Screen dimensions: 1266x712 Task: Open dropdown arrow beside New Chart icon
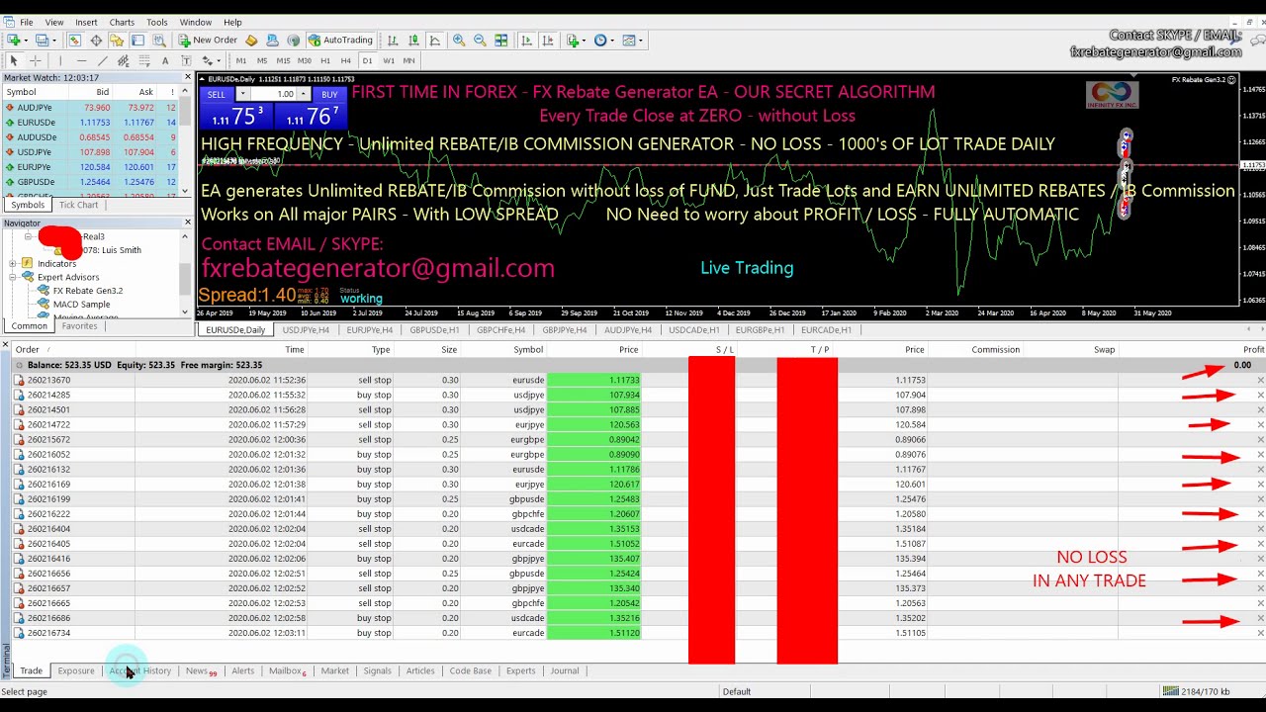(x=26, y=41)
